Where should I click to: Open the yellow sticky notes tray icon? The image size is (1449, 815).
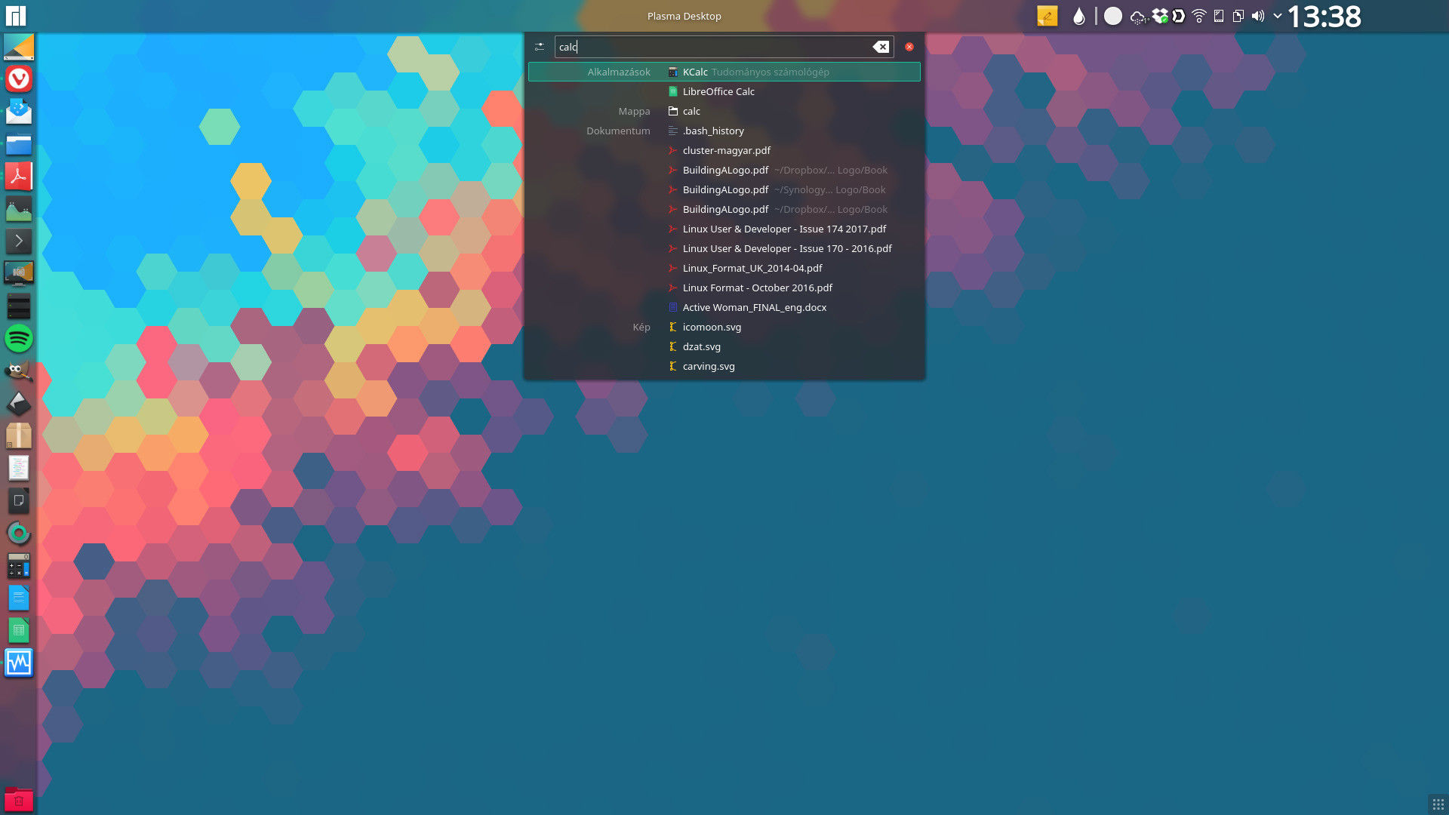click(1048, 16)
